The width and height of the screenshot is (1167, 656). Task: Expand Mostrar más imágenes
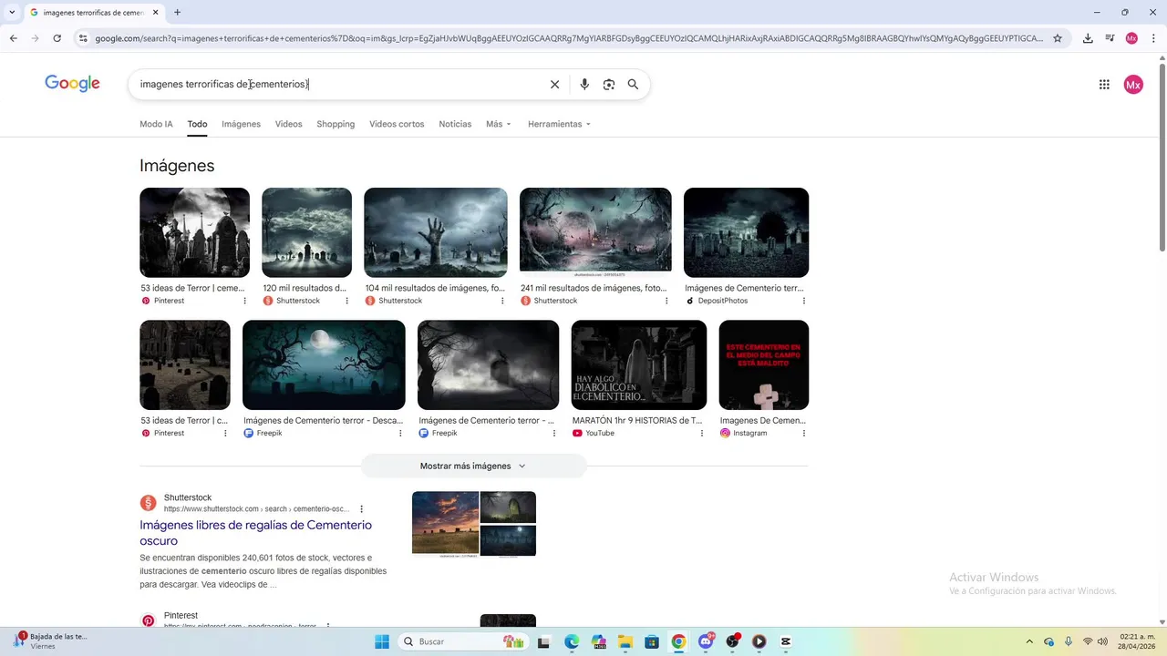pyautogui.click(x=473, y=466)
